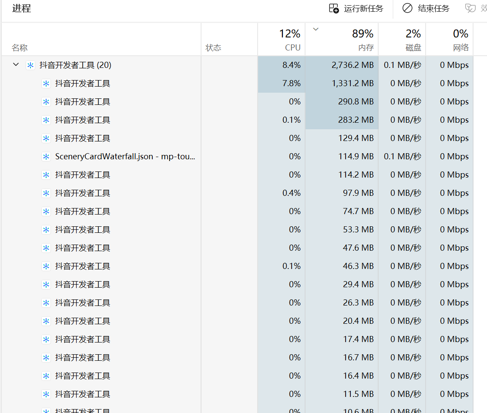Click icon of the 1,331.2 MB process
Image resolution: width=487 pixels, height=413 pixels.
click(x=46, y=84)
